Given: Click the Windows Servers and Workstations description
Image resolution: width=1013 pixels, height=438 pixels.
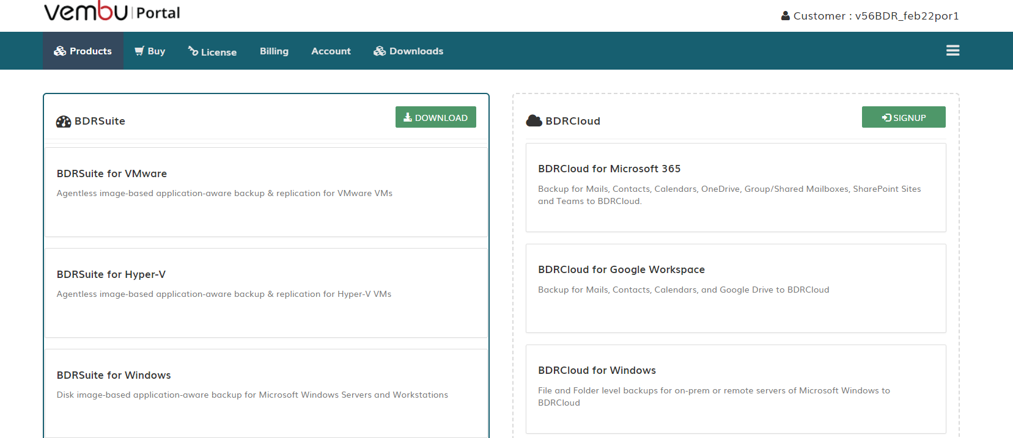Looking at the screenshot, I should coord(252,395).
